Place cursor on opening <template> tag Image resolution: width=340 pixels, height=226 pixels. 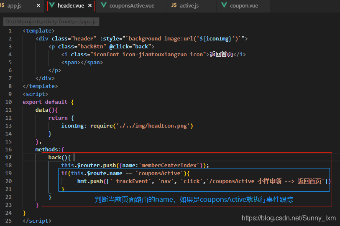(38, 31)
